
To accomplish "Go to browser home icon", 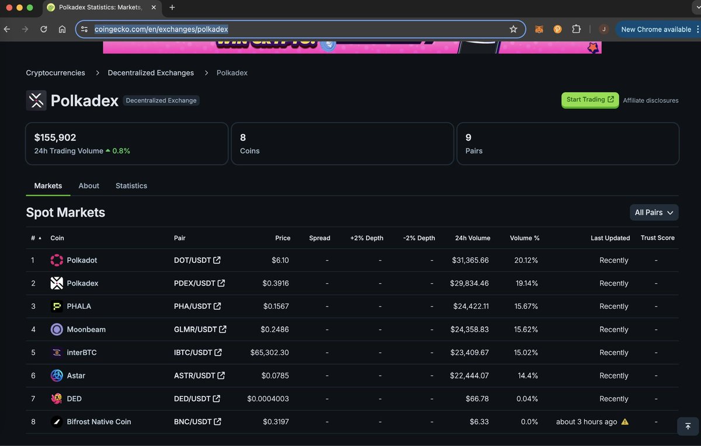I will (x=62, y=29).
